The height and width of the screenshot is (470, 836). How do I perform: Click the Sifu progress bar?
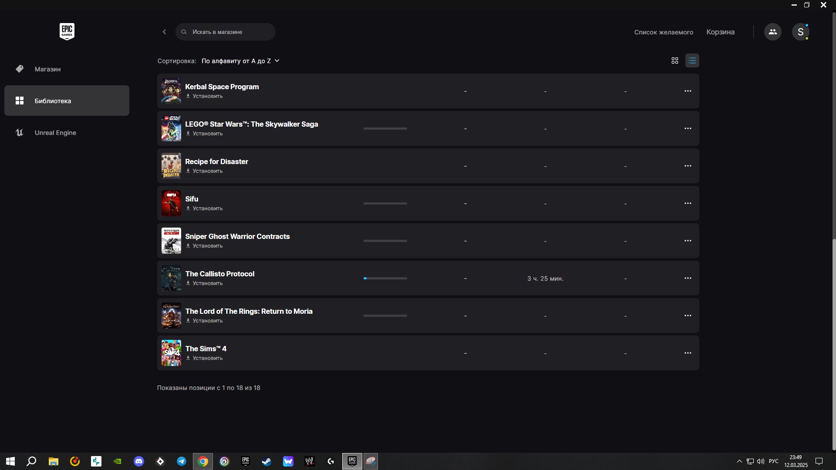pos(385,203)
